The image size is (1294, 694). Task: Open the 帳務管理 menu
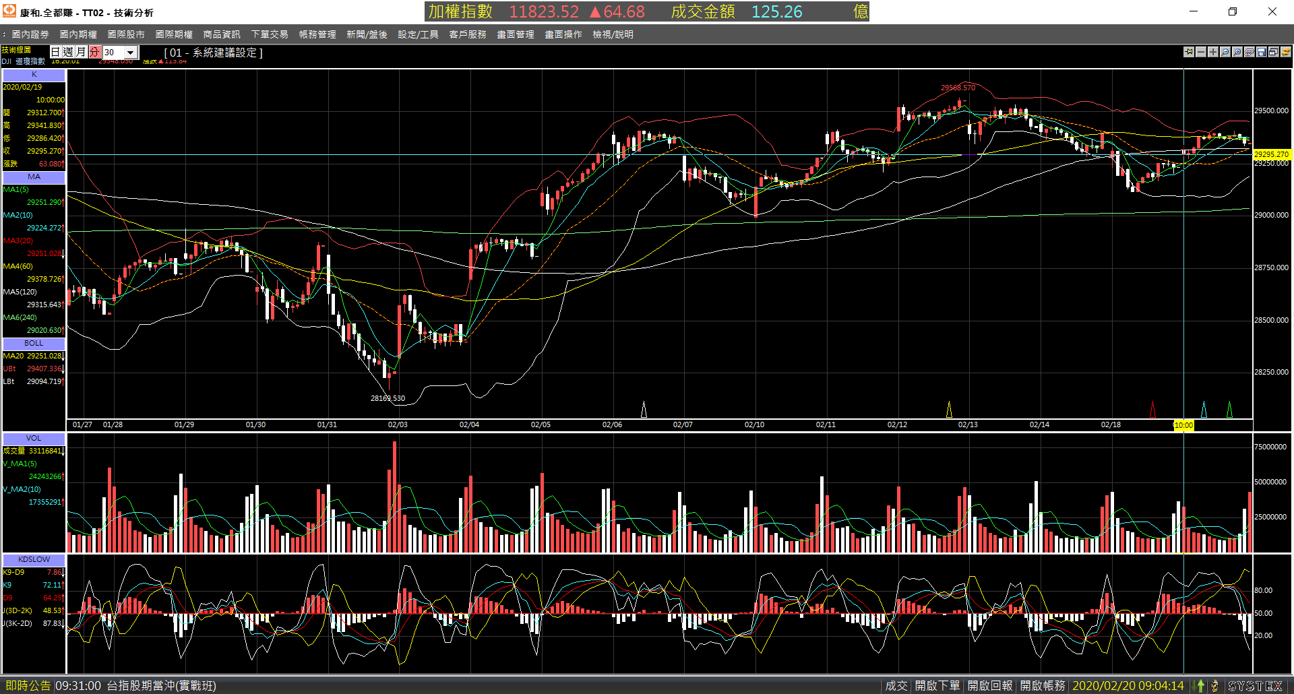317,34
